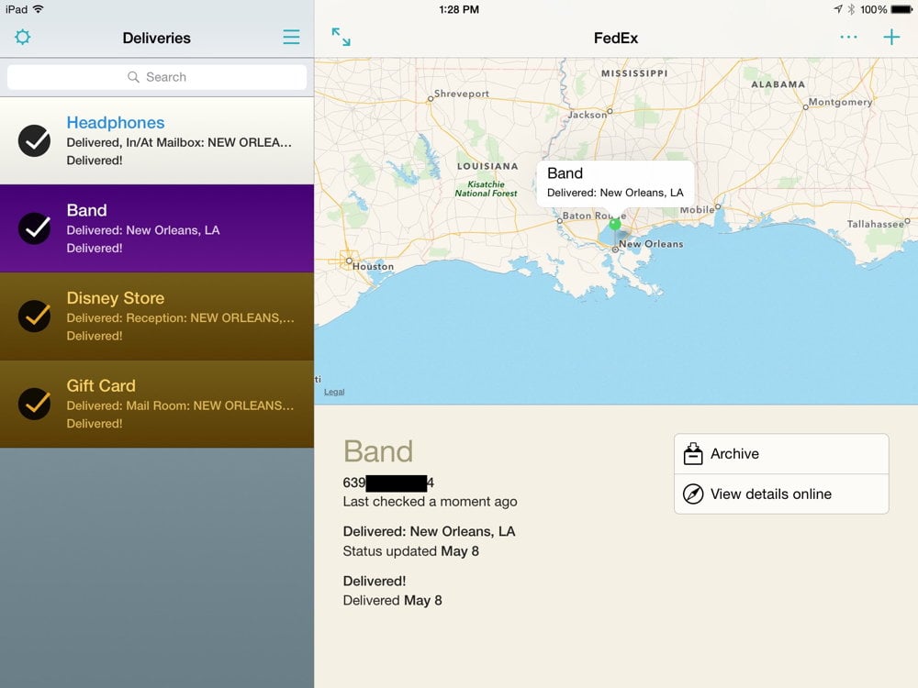Tap Montgomery city label on map
918x688 pixels.
tap(840, 102)
